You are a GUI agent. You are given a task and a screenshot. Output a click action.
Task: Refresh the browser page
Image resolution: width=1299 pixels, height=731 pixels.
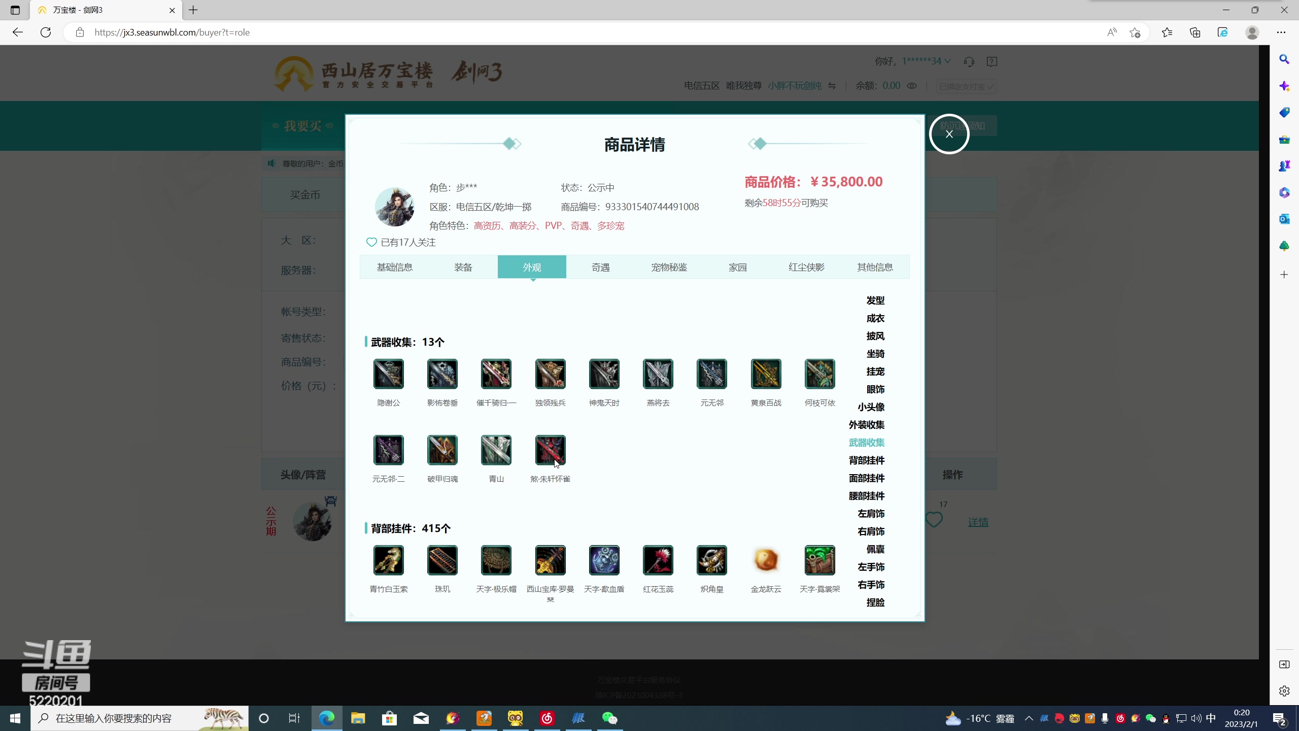click(x=46, y=32)
